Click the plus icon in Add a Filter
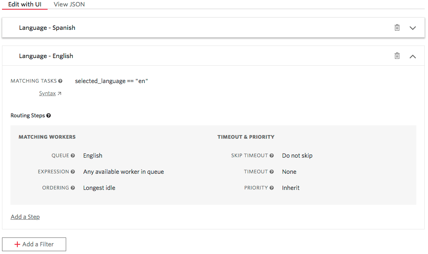 (17, 244)
